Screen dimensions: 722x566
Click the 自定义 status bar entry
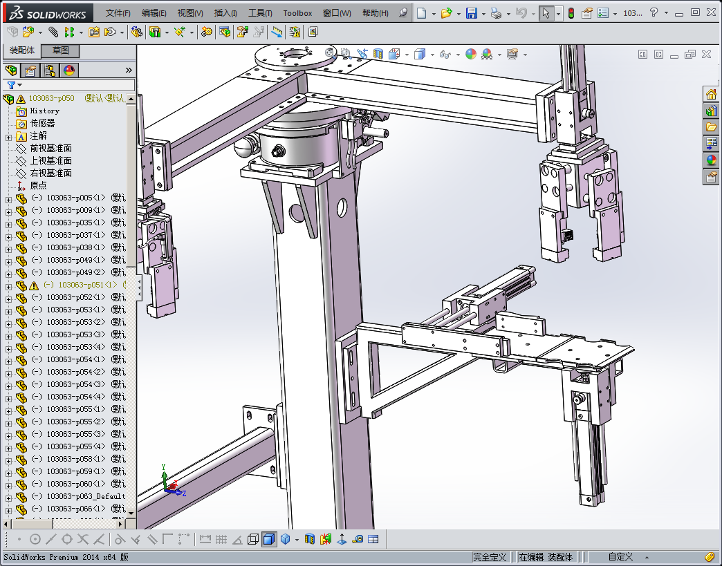tap(620, 557)
